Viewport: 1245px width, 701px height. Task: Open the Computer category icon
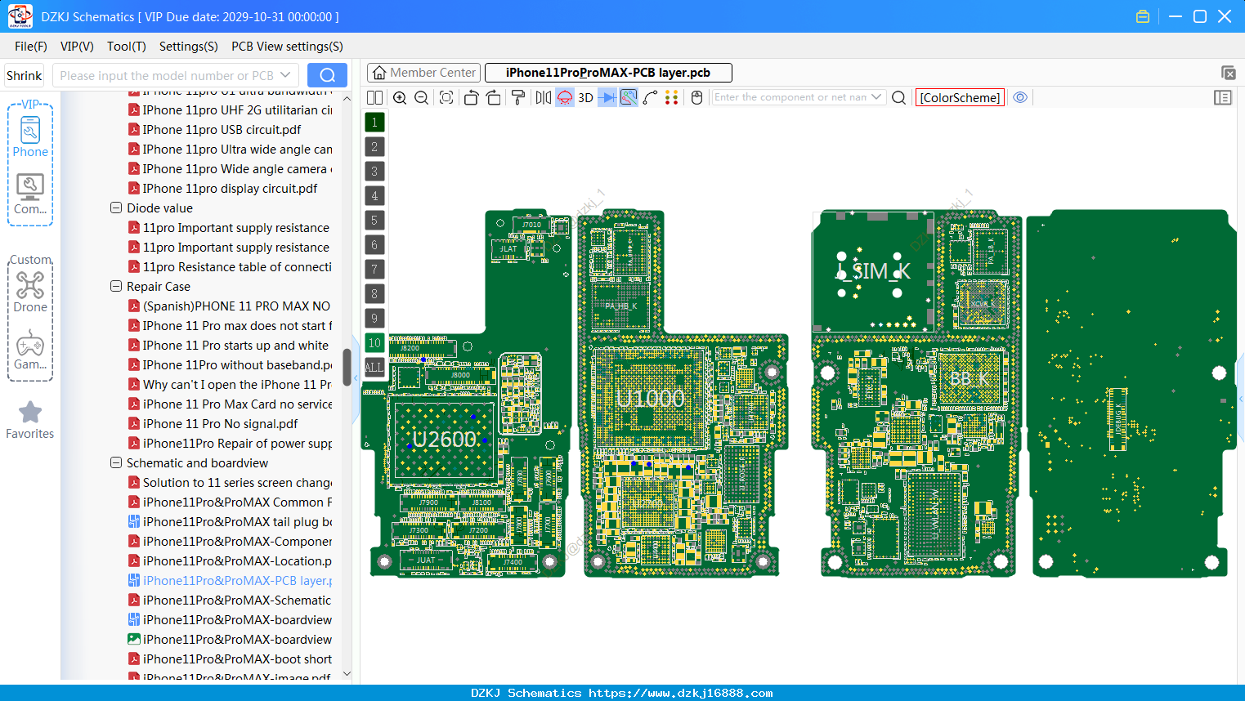point(30,194)
